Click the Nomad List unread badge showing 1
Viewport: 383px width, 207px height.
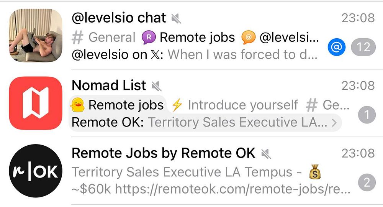tap(367, 115)
